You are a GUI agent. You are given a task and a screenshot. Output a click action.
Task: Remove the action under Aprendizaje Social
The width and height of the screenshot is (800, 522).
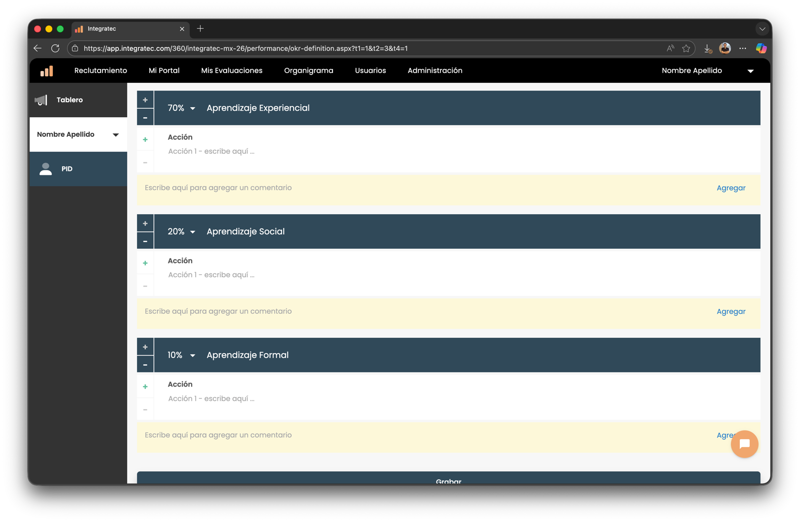pos(145,286)
